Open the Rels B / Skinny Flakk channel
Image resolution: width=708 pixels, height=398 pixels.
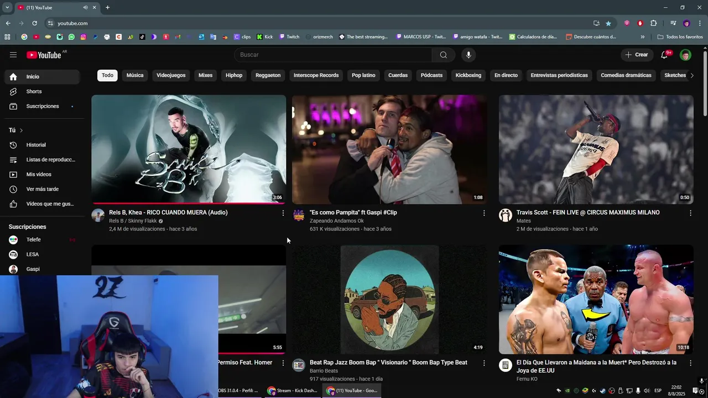[x=133, y=221]
